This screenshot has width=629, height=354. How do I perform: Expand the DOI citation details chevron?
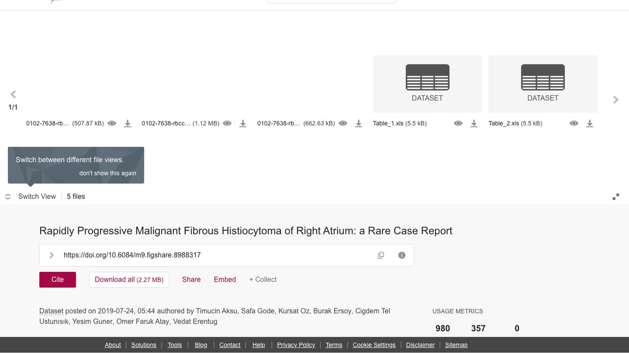(x=51, y=255)
